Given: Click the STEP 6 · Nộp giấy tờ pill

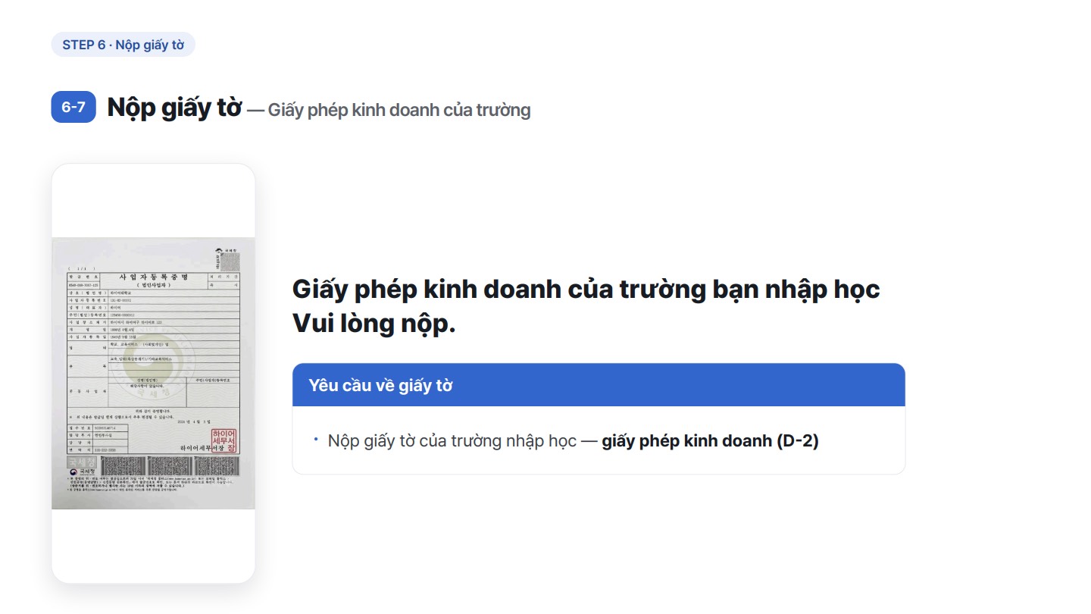Looking at the screenshot, I should click(x=123, y=45).
